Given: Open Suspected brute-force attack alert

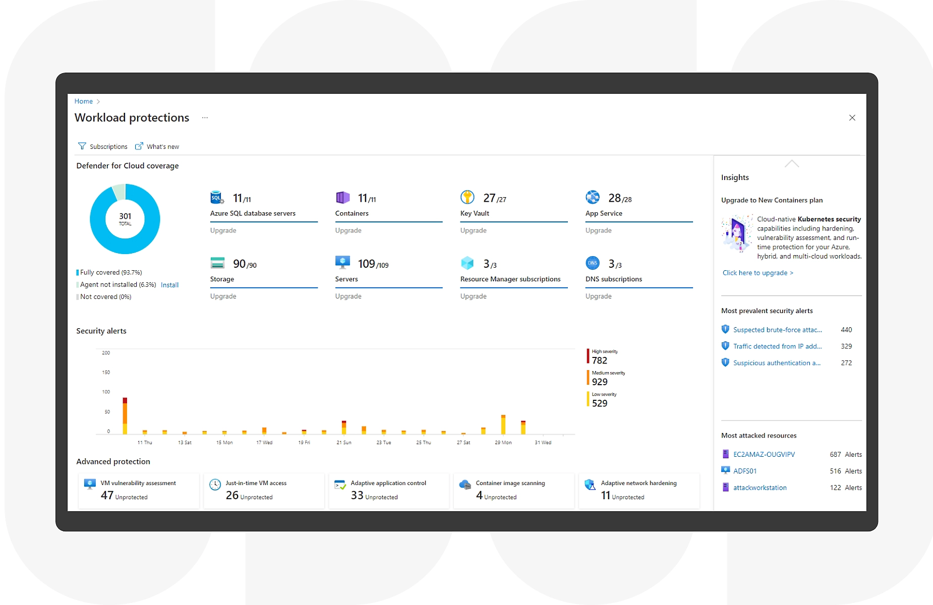Looking at the screenshot, I should 777,330.
